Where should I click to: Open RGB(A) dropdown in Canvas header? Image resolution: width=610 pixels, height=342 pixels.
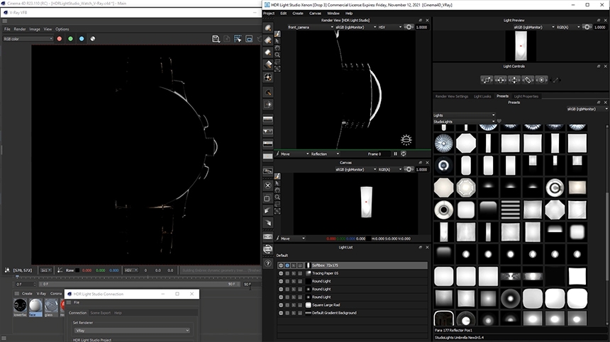tap(390, 170)
